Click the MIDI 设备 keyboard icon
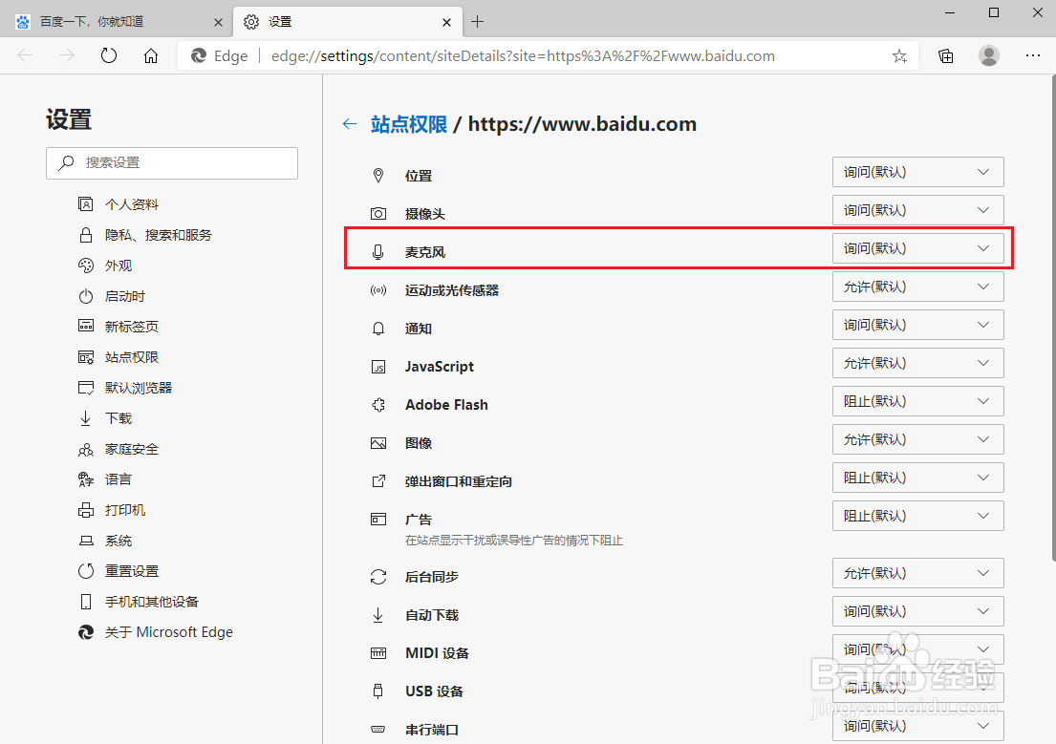The width and height of the screenshot is (1056, 744). [378, 653]
